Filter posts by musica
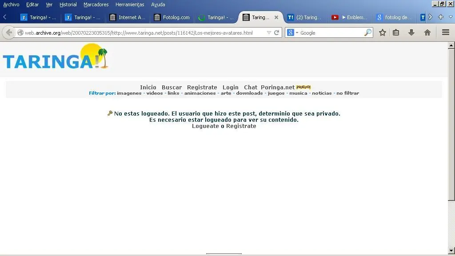Image resolution: width=455 pixels, height=256 pixels. pyautogui.click(x=298, y=93)
